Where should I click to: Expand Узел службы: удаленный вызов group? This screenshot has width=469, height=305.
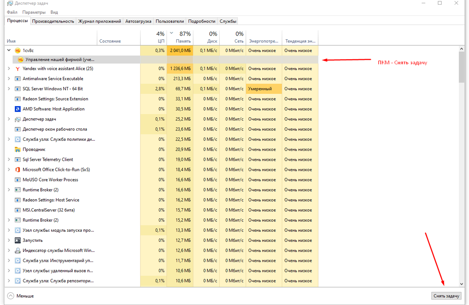pos(9,271)
